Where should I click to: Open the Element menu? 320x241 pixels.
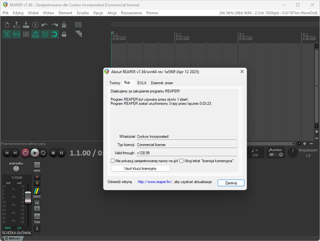coord(65,13)
